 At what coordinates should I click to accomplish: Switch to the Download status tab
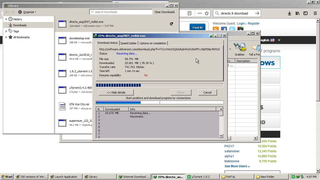107,43
